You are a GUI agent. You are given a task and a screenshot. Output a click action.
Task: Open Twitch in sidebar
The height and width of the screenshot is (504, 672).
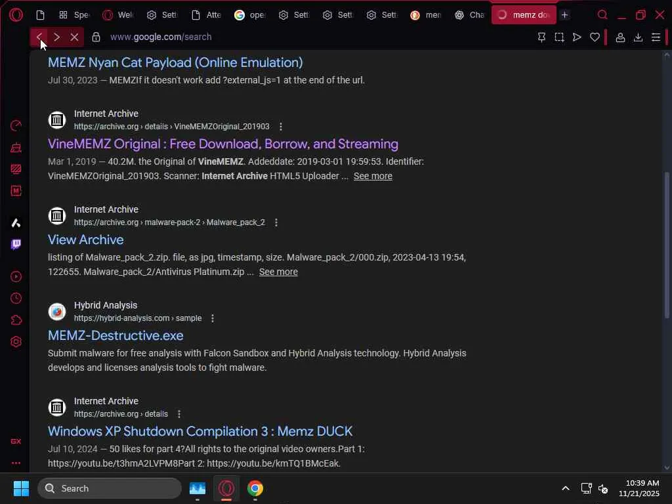pos(16,244)
